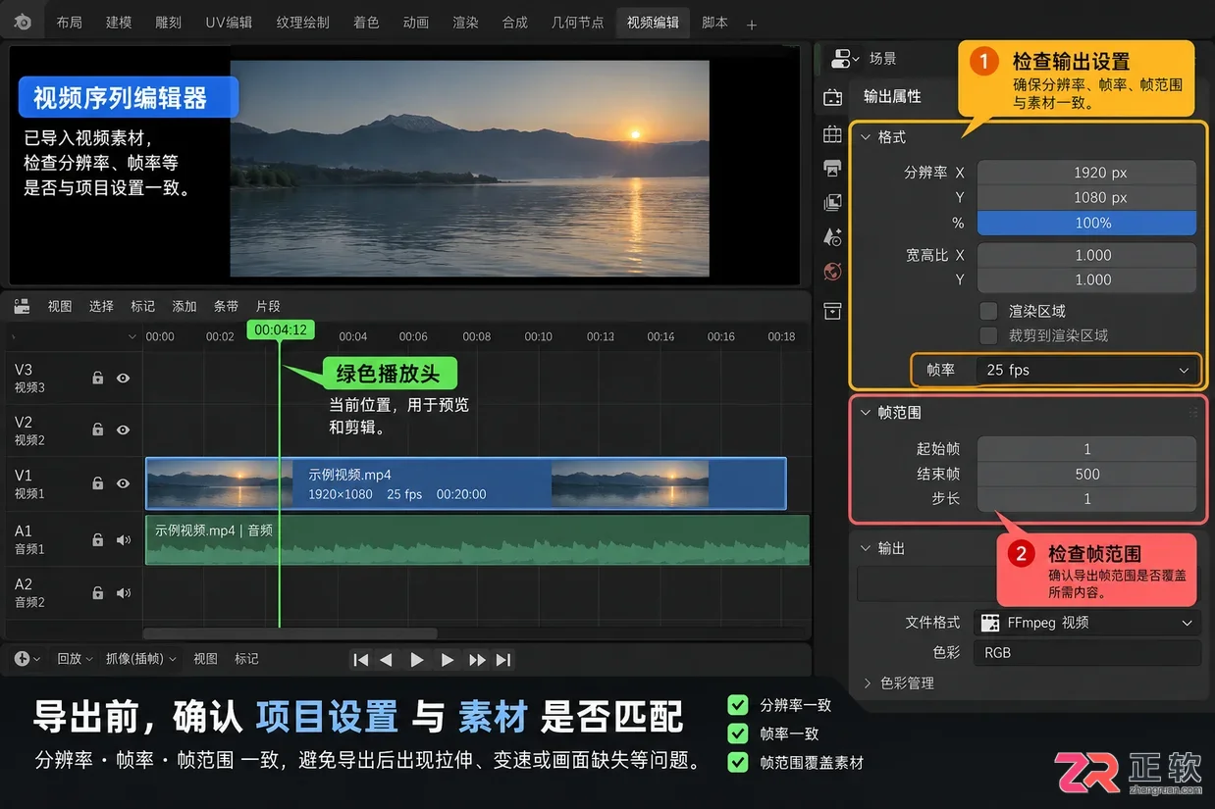1215x809 pixels.
Task: Mute the A2 audio channel speaker
Action: pos(124,592)
